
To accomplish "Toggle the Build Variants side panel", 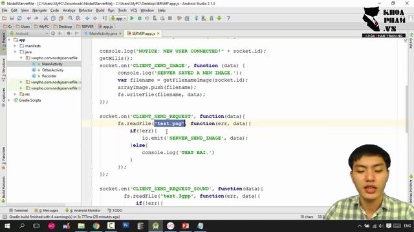I will click(3, 190).
